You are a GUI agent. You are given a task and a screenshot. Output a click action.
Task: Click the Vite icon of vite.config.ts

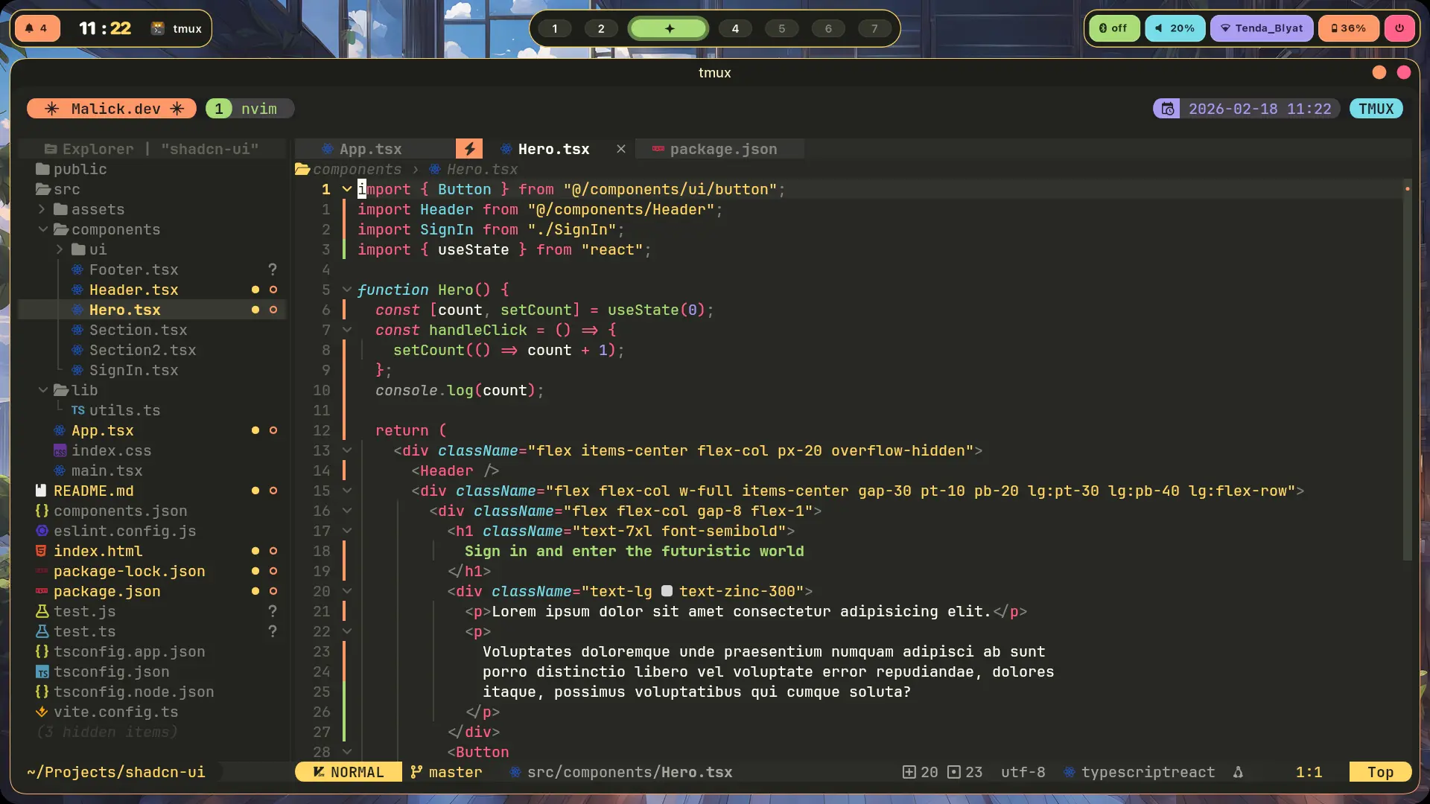point(42,712)
